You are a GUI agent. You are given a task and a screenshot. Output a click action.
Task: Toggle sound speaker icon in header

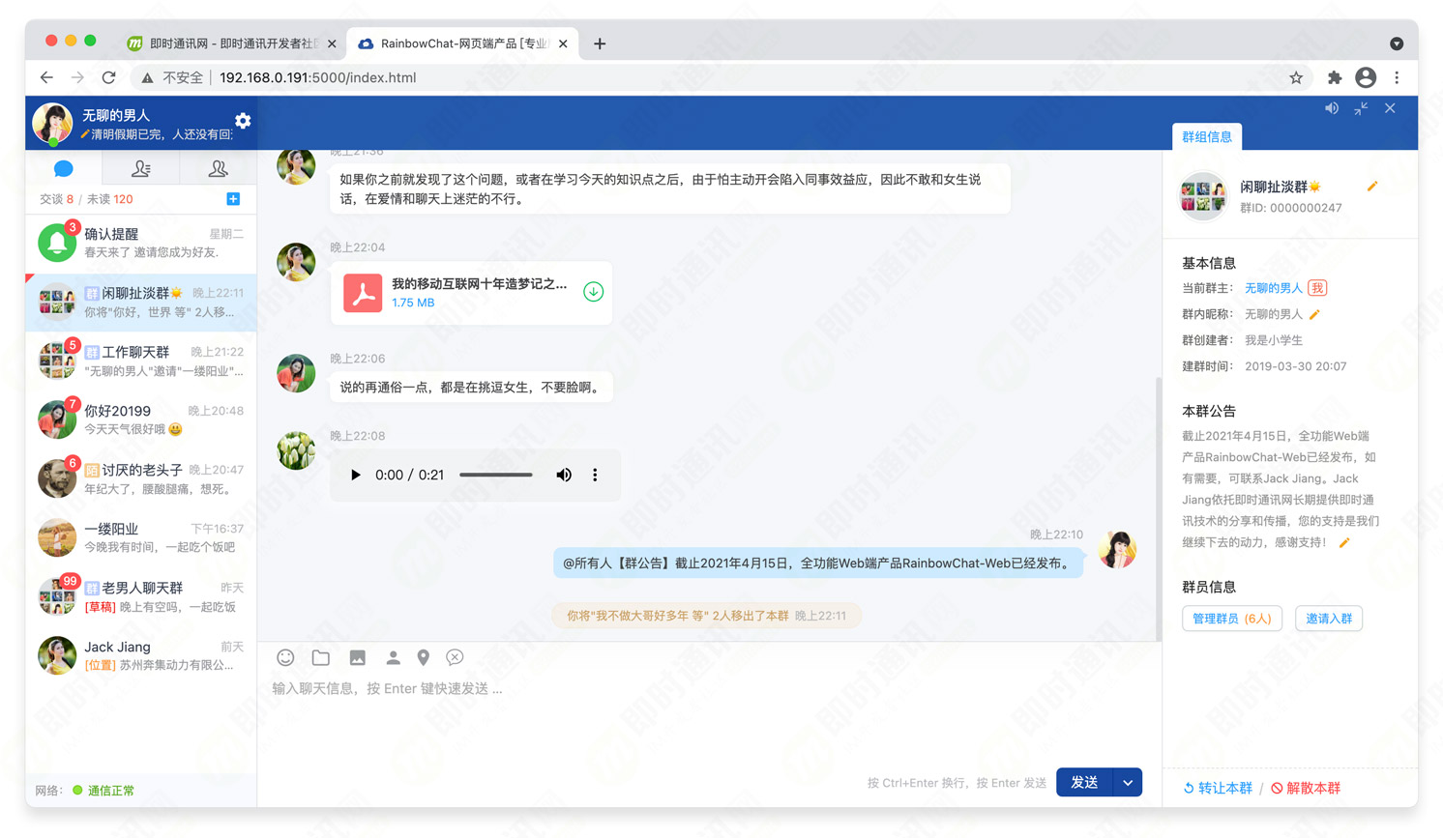click(1332, 108)
